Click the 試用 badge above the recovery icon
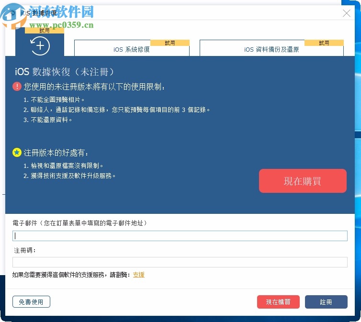 44,30
